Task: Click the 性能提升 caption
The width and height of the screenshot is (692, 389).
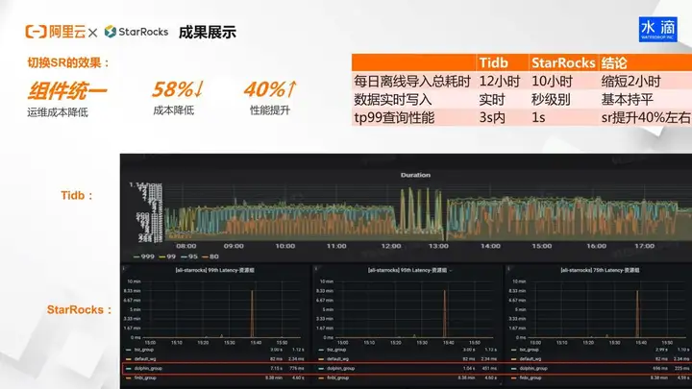Action: tap(270, 110)
